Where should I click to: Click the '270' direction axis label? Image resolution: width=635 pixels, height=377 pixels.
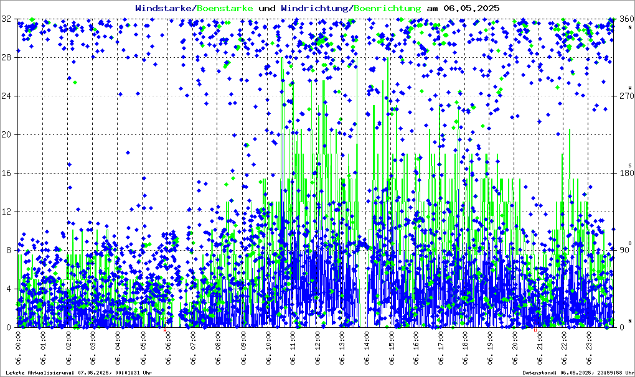pos(627,96)
